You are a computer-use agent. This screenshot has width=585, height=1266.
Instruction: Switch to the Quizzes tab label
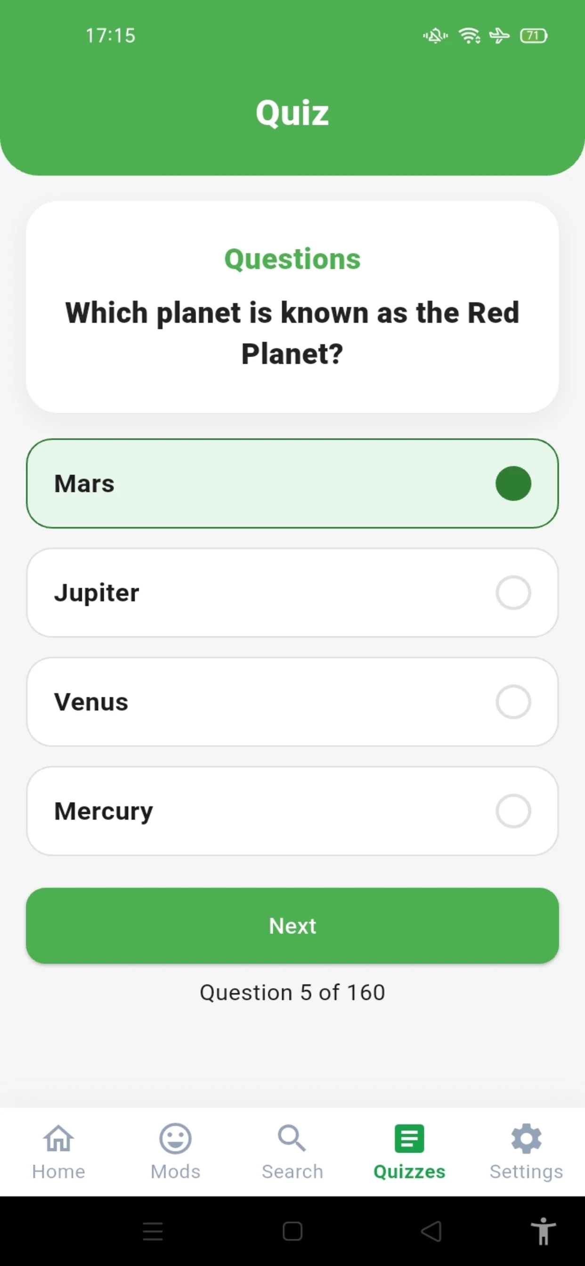pyautogui.click(x=409, y=1172)
